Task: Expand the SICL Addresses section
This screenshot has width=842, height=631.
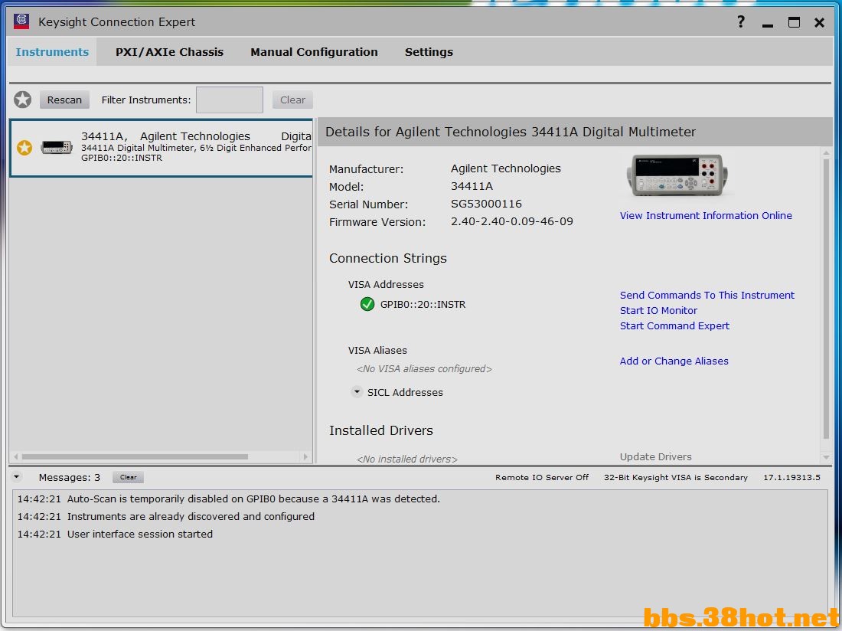Action: coord(357,391)
